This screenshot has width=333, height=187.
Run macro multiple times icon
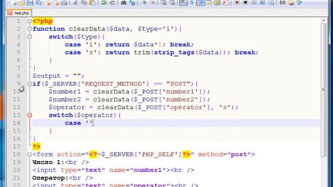(x=262, y=3)
